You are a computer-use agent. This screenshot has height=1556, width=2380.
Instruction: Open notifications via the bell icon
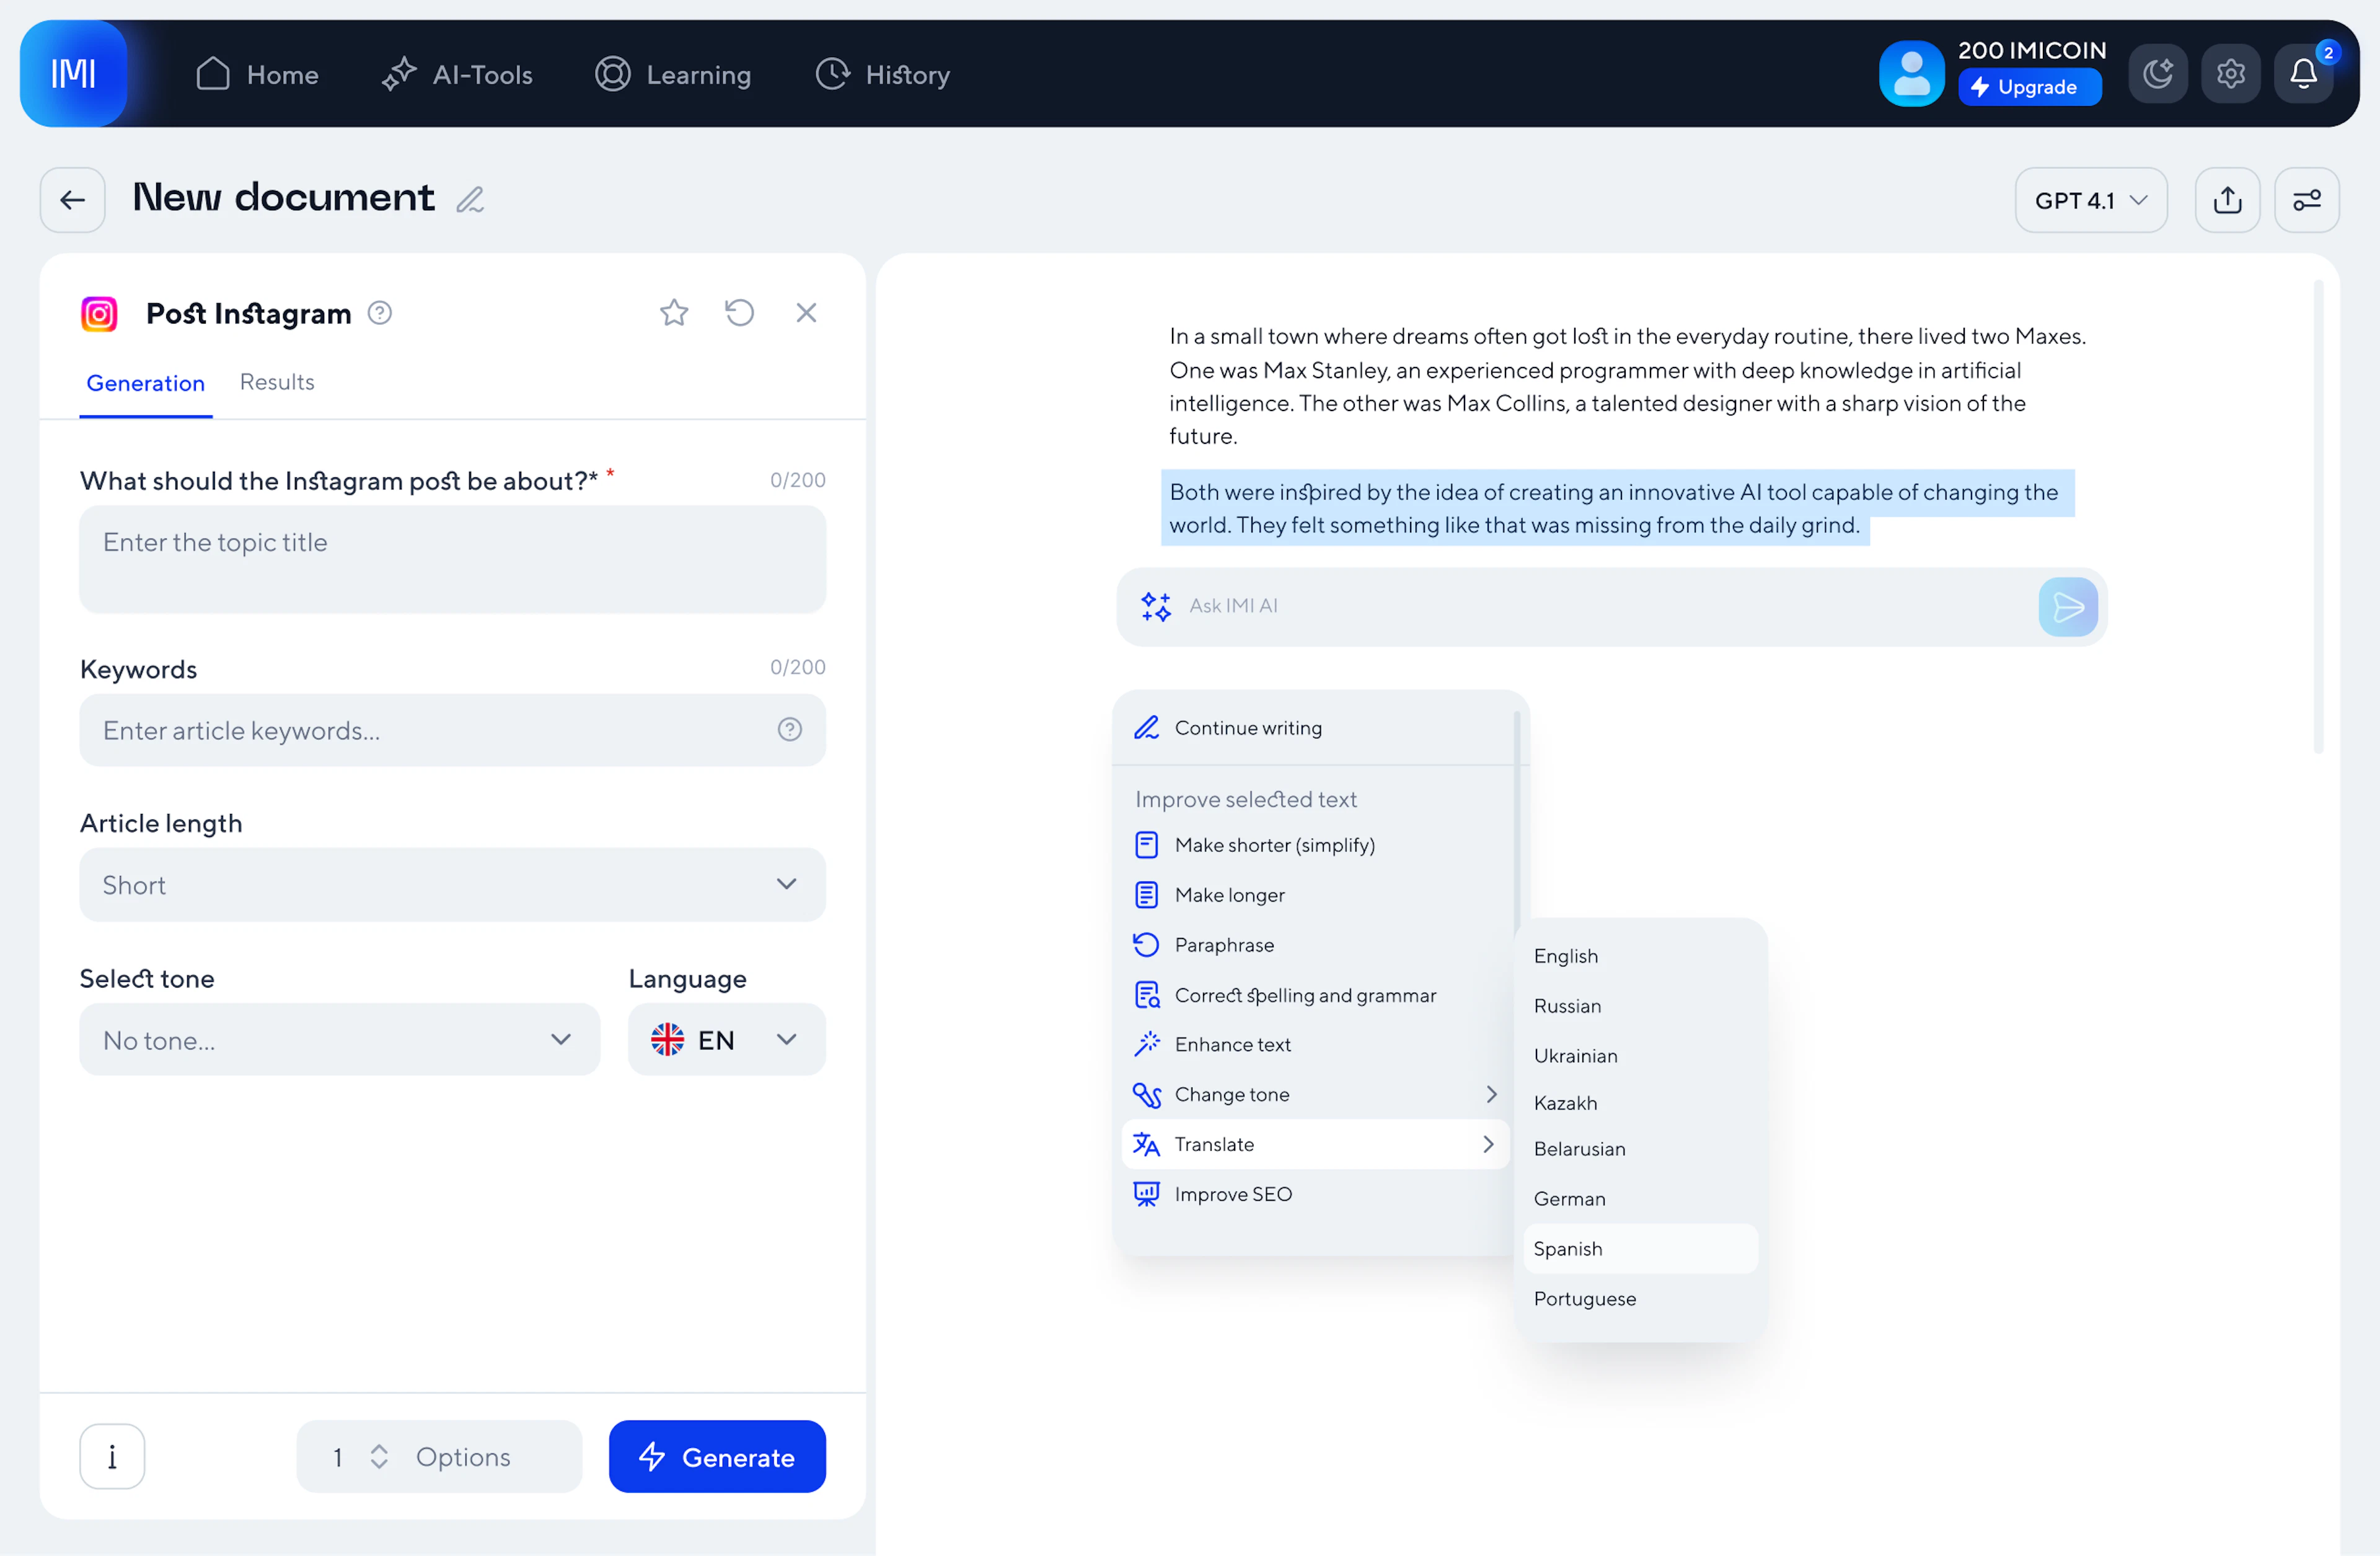click(x=2303, y=73)
